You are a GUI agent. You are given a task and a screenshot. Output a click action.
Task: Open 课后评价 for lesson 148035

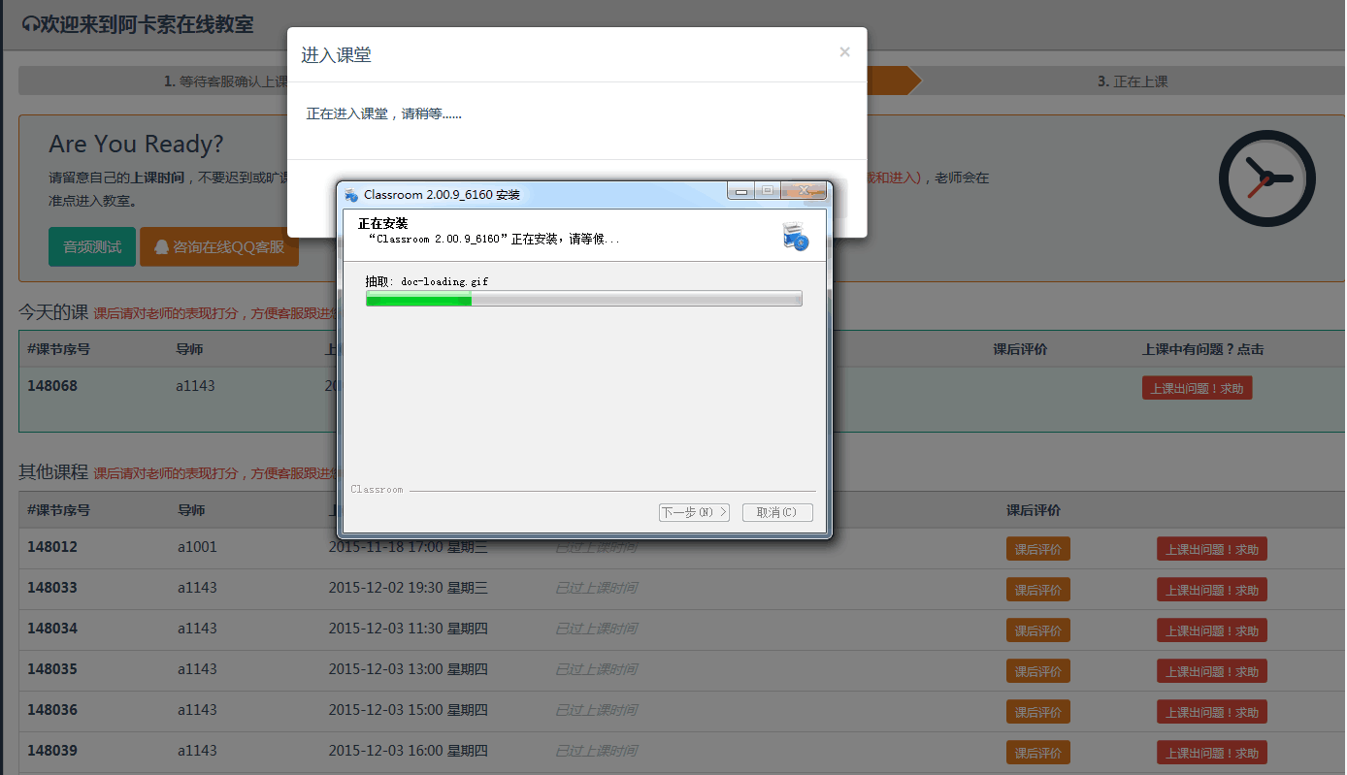[1037, 671]
